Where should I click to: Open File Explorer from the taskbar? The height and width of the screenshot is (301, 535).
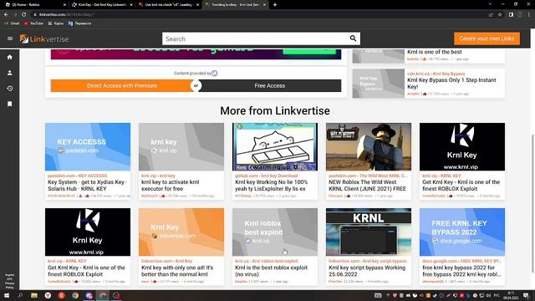click(34, 295)
